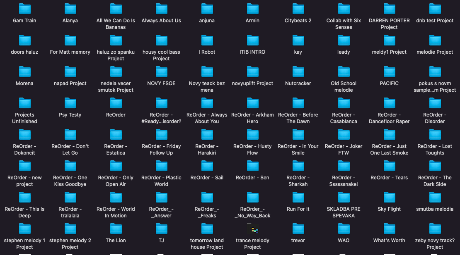Click the 'Old School melodie' label
This screenshot has height=255, width=460.
[344, 86]
